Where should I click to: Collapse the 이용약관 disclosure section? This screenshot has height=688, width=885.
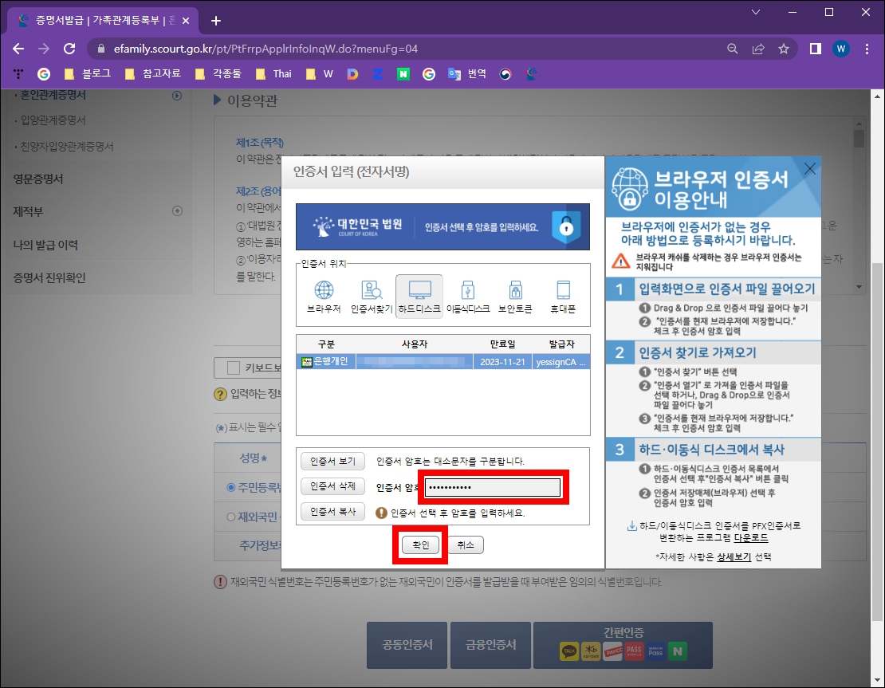coord(216,100)
